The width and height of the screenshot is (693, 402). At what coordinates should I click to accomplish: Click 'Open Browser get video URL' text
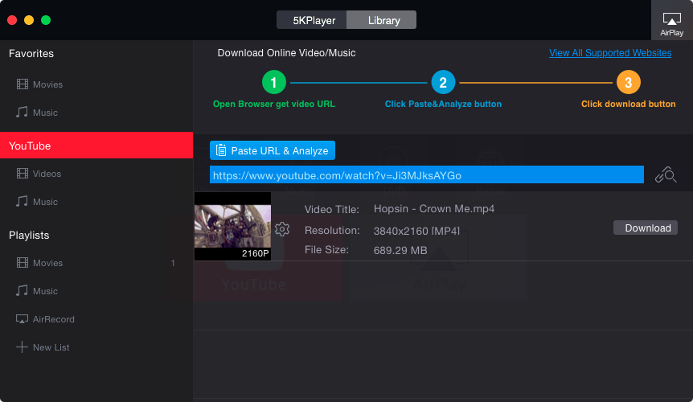[x=274, y=104]
